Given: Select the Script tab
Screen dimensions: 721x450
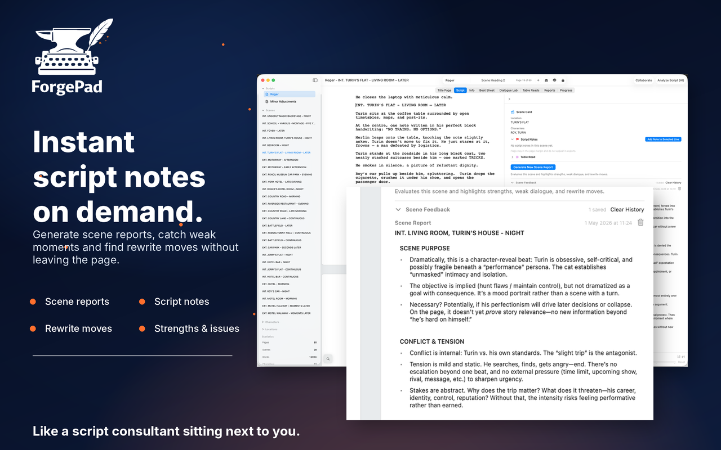Looking at the screenshot, I should 460,90.
